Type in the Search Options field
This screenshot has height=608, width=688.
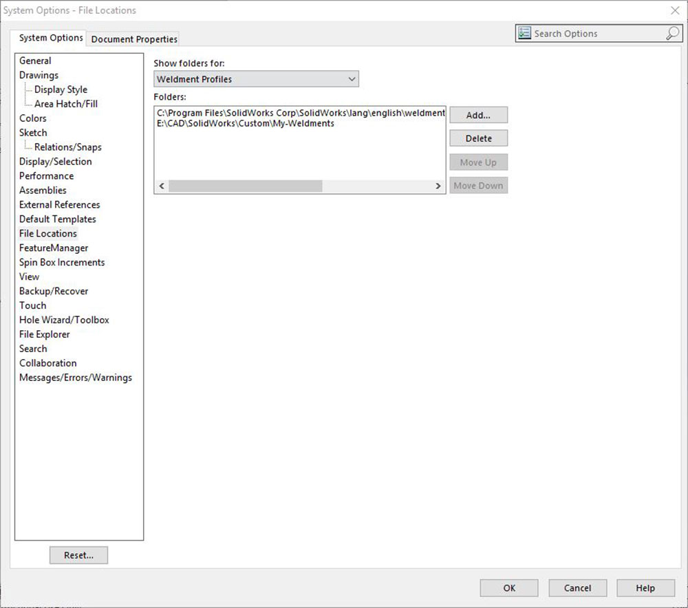pos(595,34)
